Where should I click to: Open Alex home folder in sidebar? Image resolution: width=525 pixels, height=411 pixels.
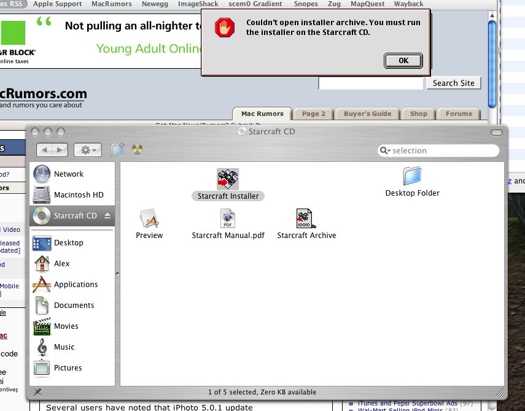pyautogui.click(x=72, y=264)
